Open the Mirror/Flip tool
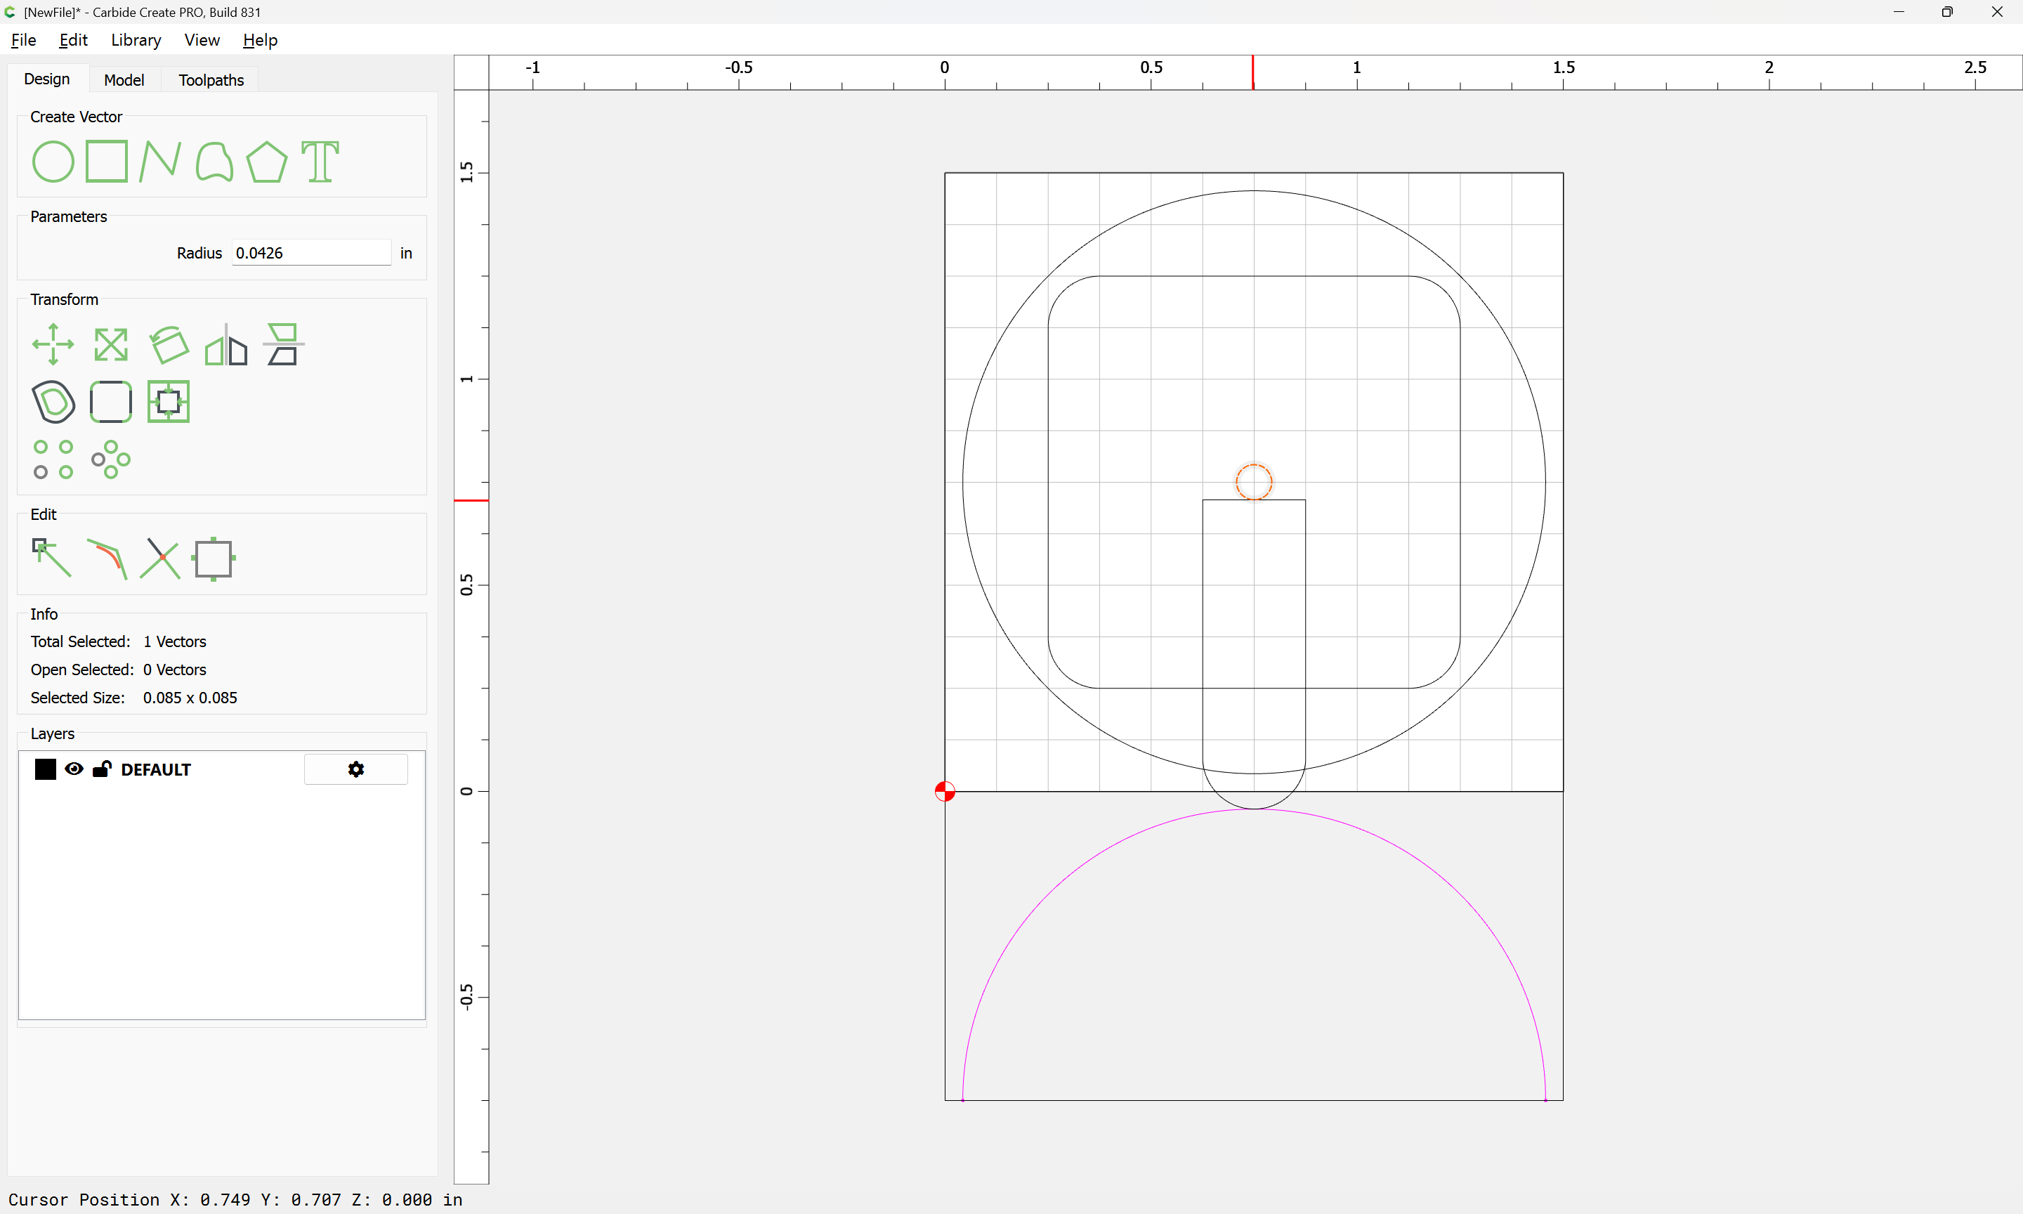This screenshot has width=2023, height=1214. 225,344
